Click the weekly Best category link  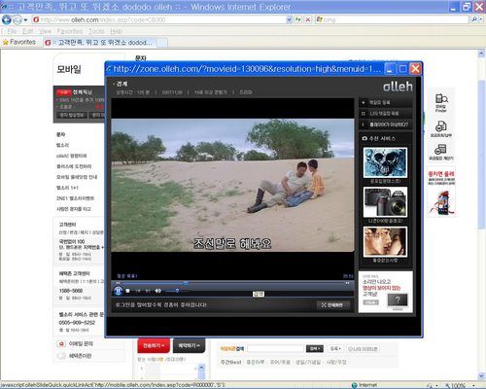(x=230, y=362)
